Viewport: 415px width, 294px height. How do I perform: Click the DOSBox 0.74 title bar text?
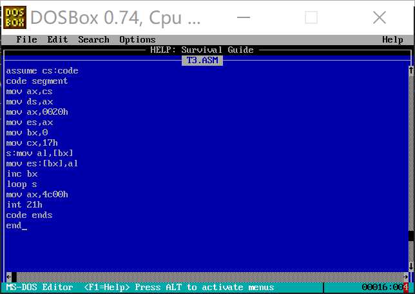click(x=115, y=18)
